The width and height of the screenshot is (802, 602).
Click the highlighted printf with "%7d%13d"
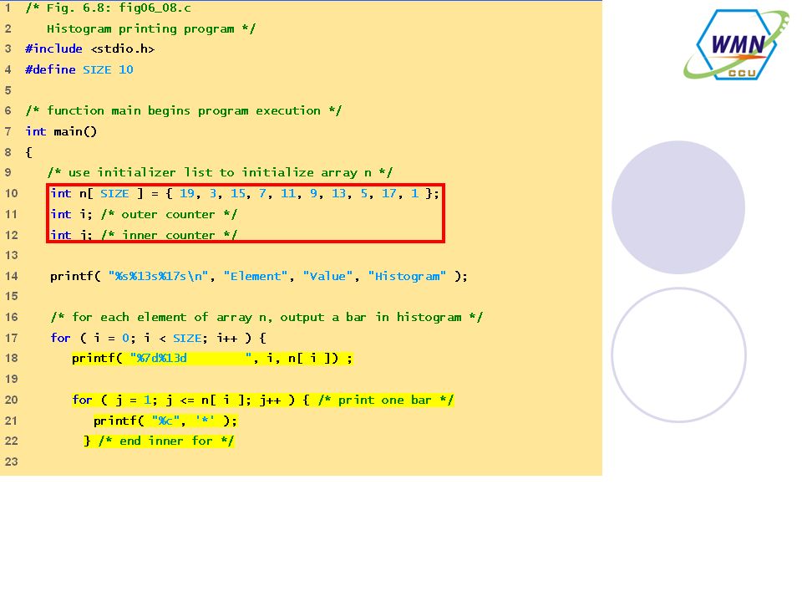pos(211,359)
